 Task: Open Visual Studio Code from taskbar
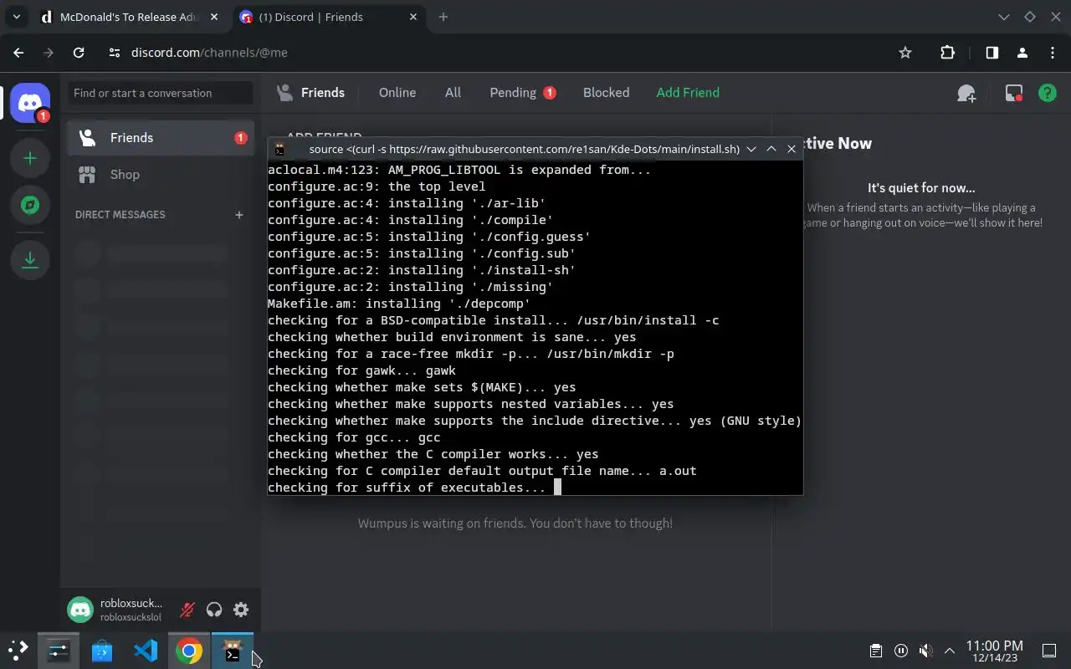(x=146, y=650)
